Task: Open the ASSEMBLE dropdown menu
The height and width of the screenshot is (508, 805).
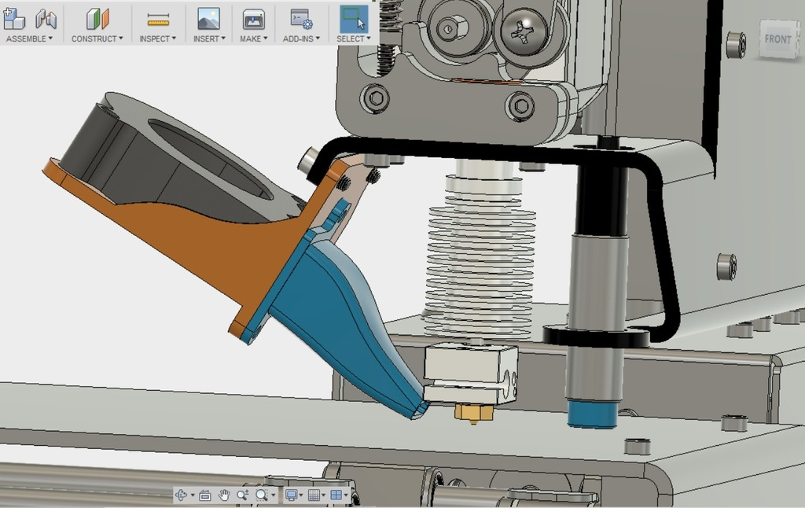Action: [x=29, y=39]
